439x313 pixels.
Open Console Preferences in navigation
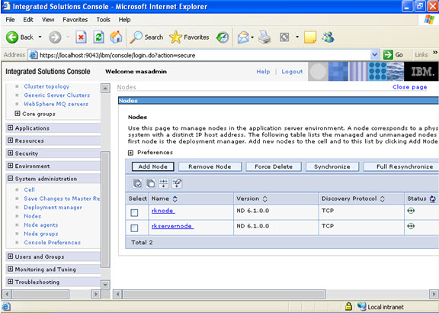point(52,242)
